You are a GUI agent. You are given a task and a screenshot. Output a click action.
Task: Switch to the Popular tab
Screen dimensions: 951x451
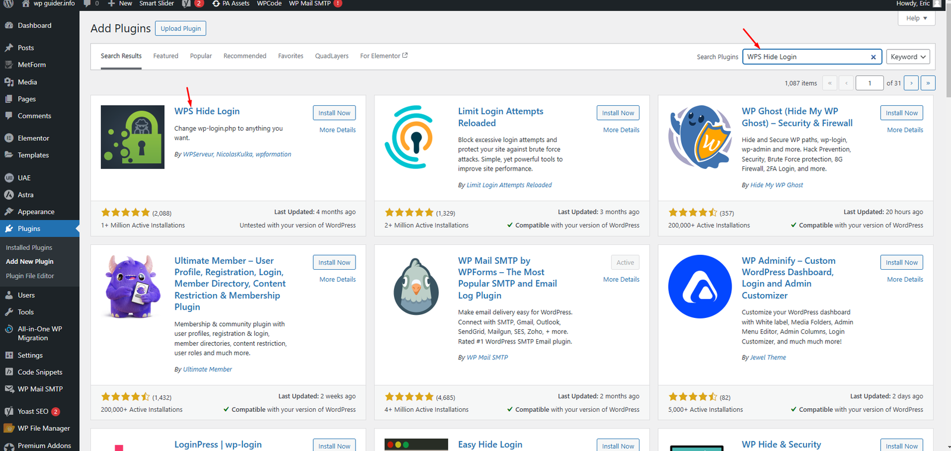point(201,56)
